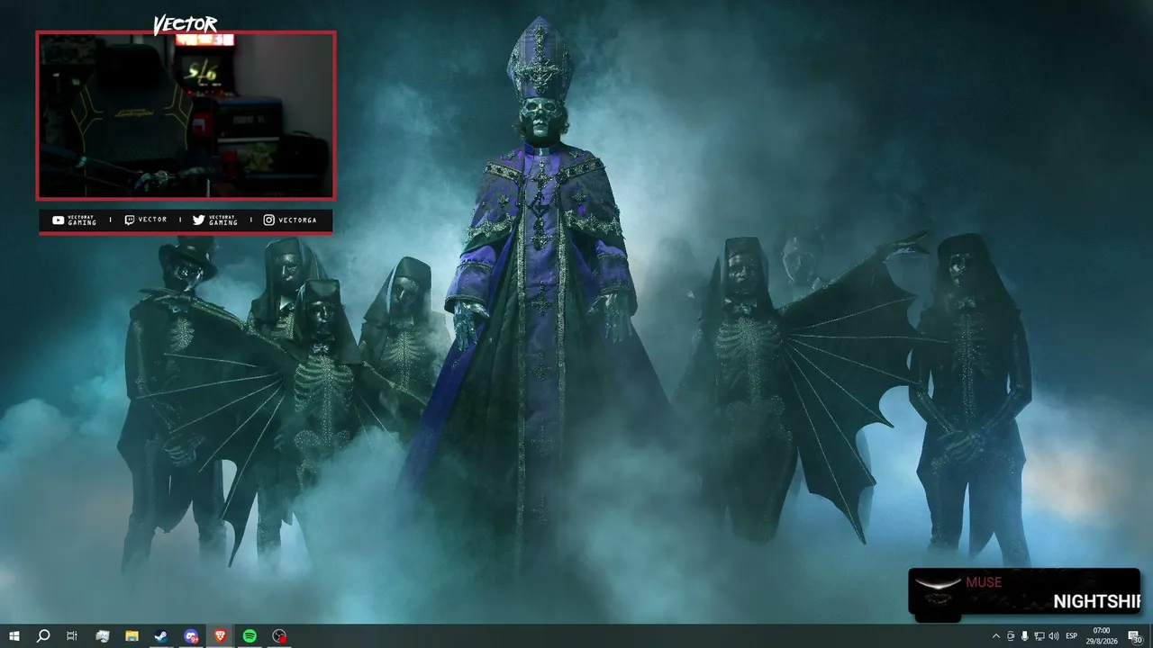This screenshot has width=1153, height=648.
Task: Open the notification center with 30 badge
Action: tap(1135, 636)
